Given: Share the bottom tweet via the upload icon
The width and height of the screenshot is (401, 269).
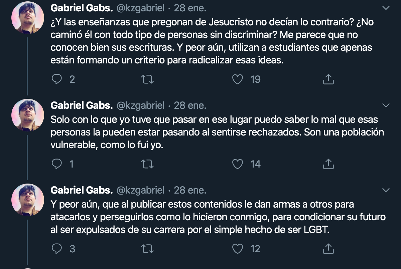Looking at the screenshot, I should [x=328, y=248].
